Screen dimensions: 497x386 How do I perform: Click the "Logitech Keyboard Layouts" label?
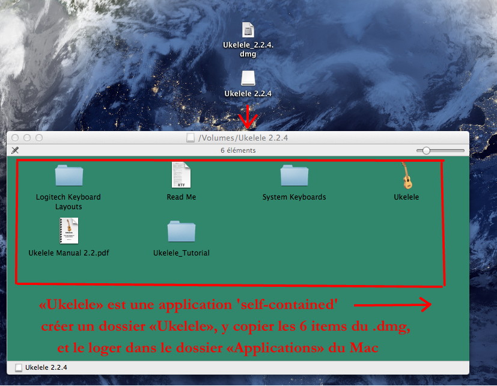[x=69, y=202]
